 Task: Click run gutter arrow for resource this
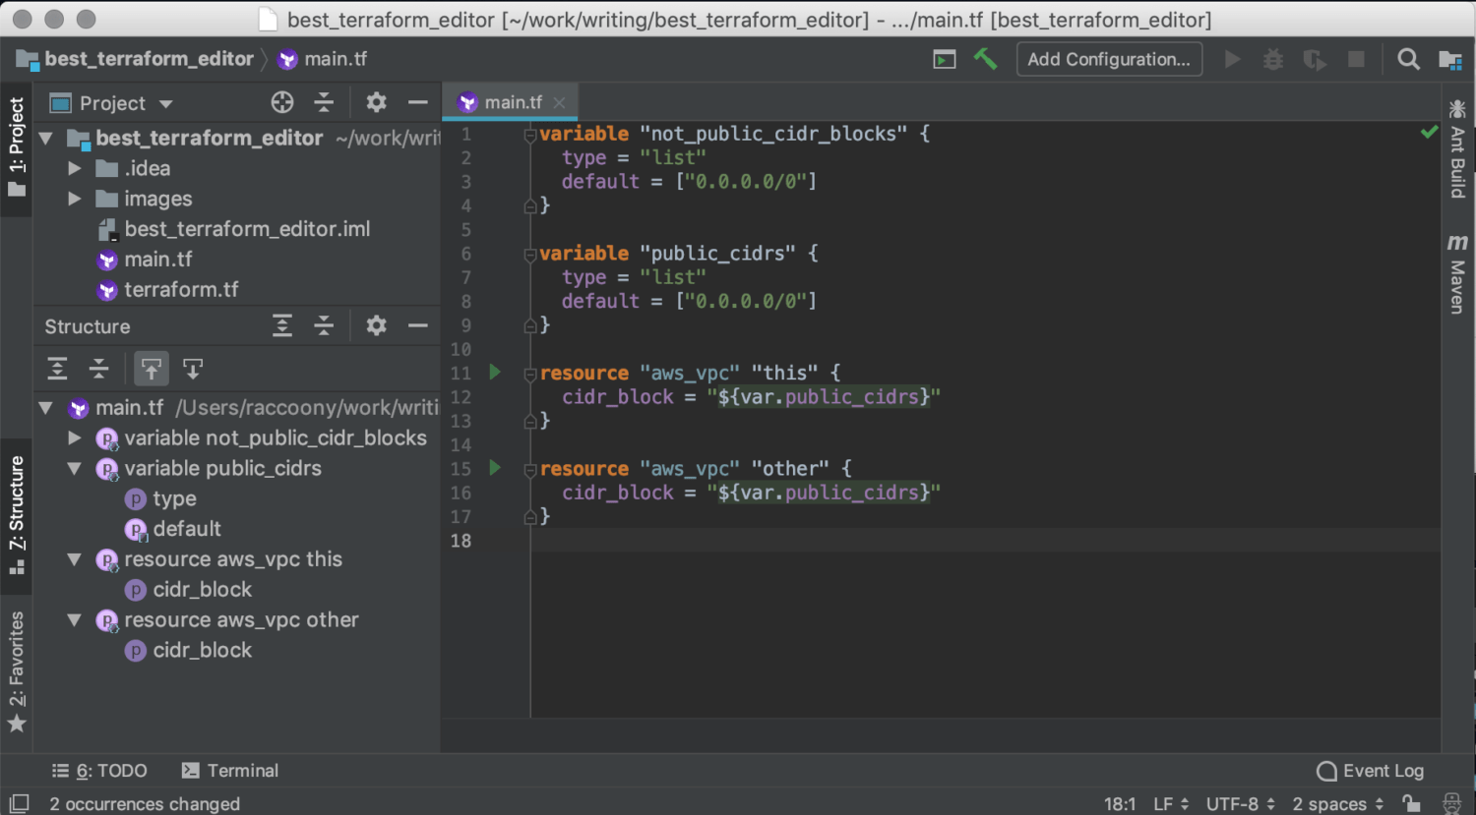[495, 372]
